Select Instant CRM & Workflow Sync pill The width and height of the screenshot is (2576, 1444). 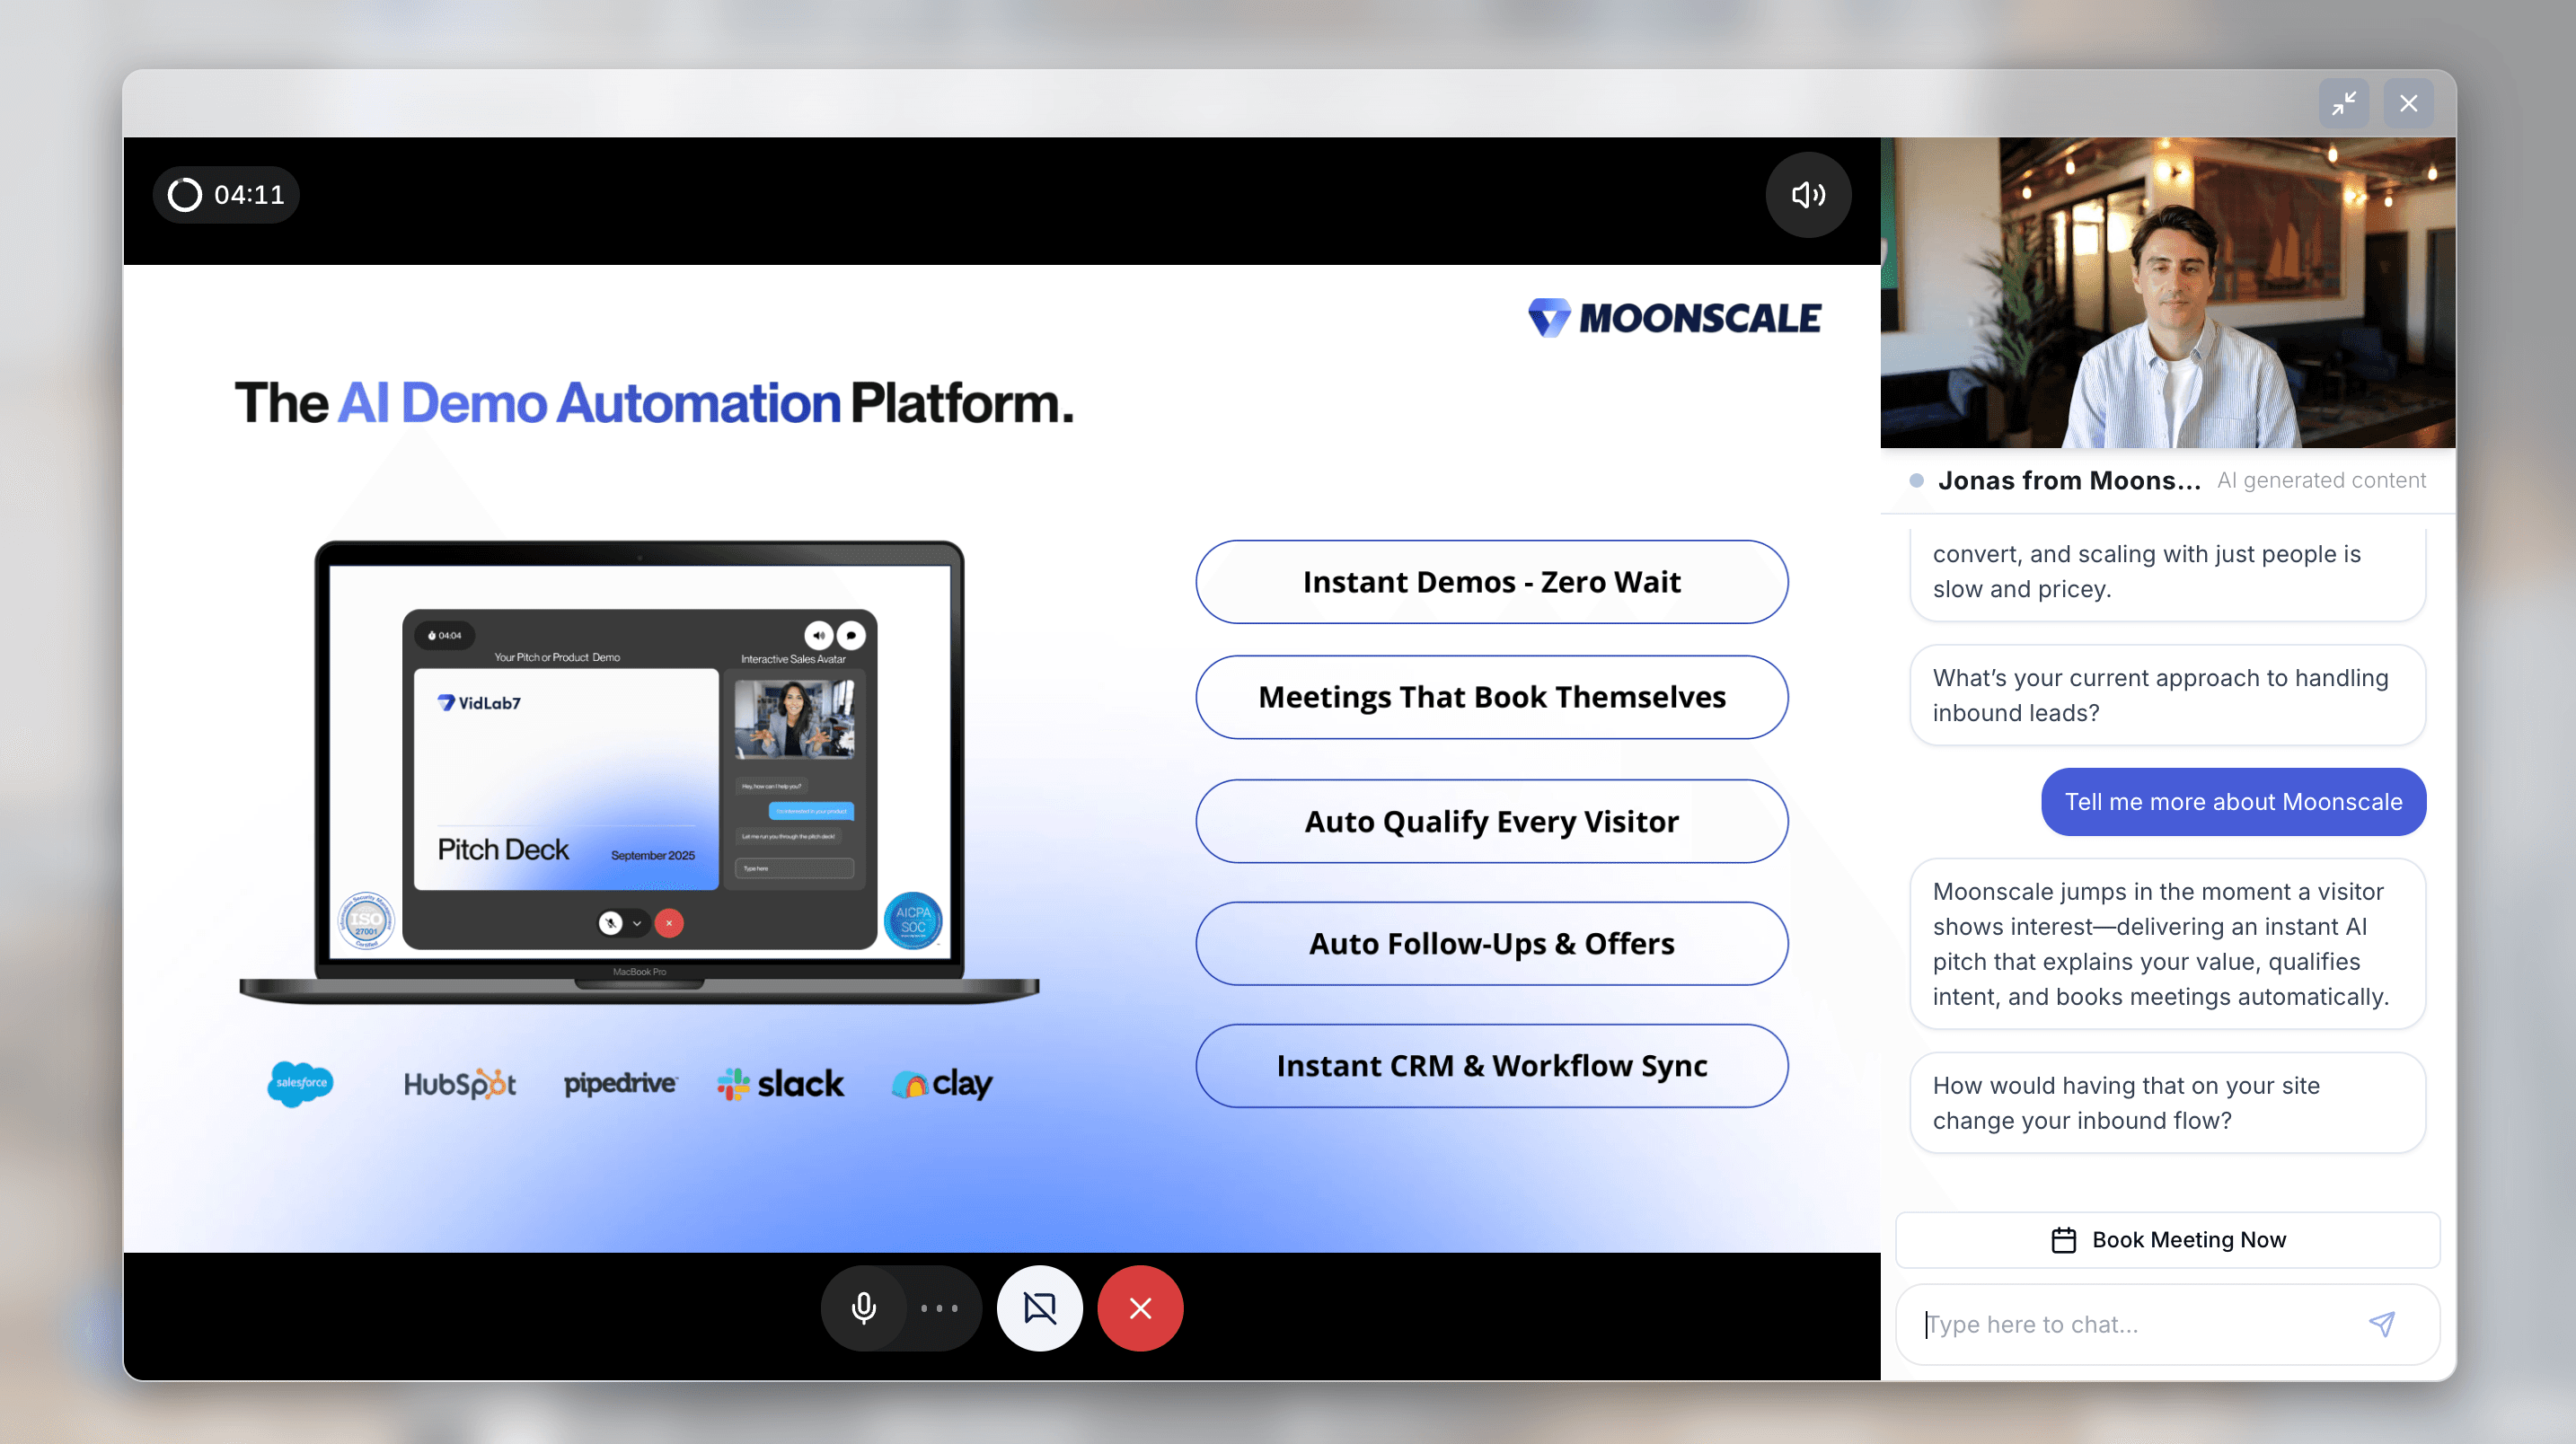(1491, 1066)
